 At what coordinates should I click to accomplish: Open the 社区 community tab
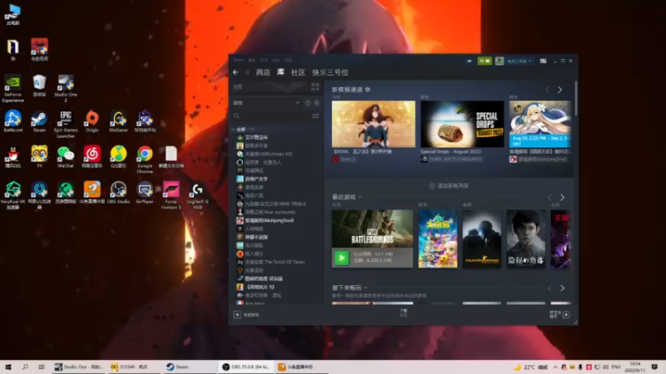click(x=298, y=72)
